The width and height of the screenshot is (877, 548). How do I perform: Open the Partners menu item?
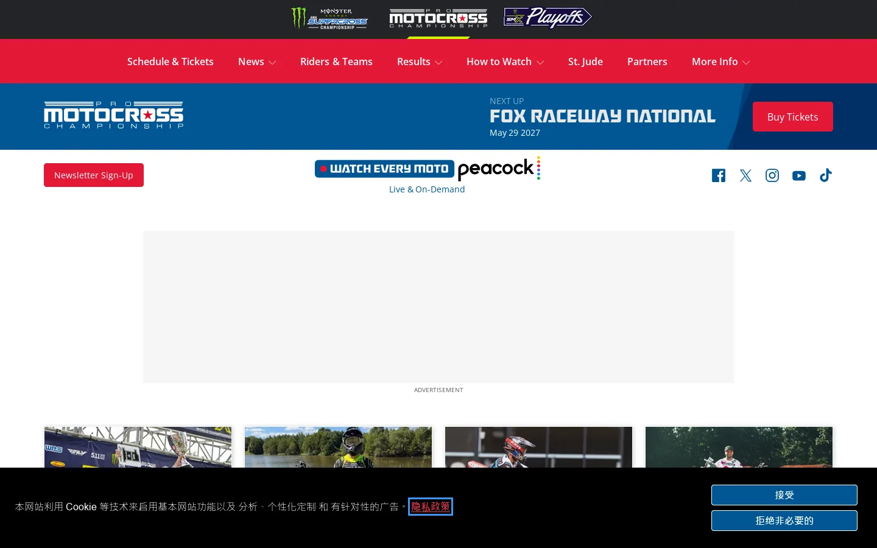(647, 61)
